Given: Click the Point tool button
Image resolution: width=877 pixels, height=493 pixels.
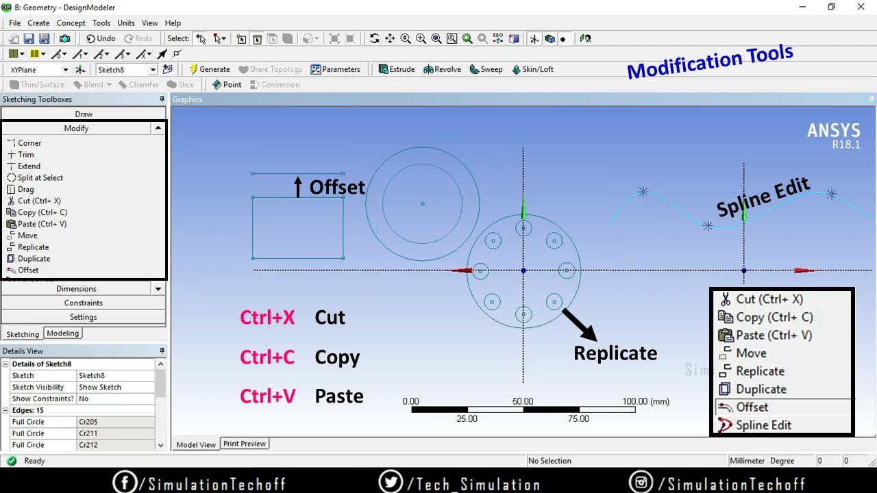Looking at the screenshot, I should tap(227, 85).
